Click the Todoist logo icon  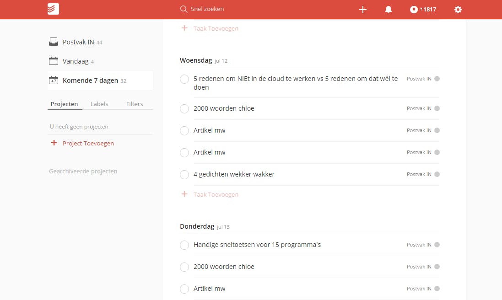point(53,9)
